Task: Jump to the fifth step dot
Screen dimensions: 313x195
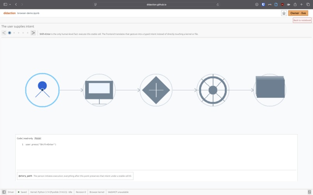Action: [28, 33]
